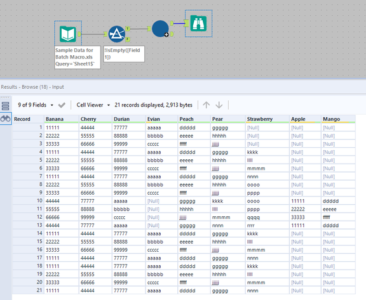Open the Cell Viewer dropdown
366x300 pixels.
coord(93,105)
